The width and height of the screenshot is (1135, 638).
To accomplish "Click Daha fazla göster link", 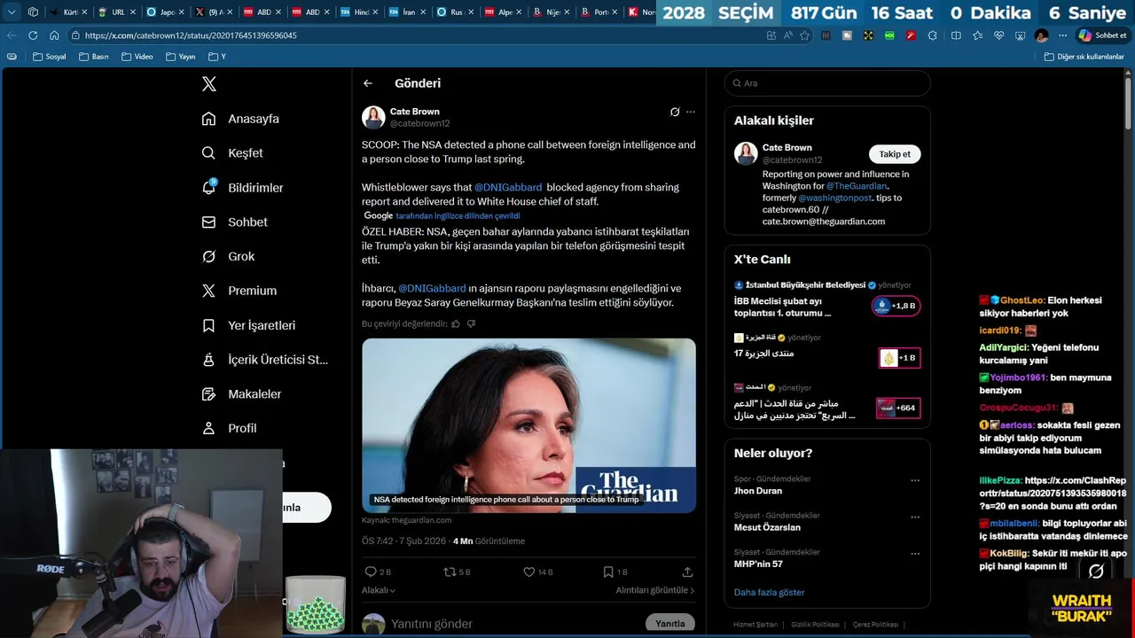I will pos(769,593).
